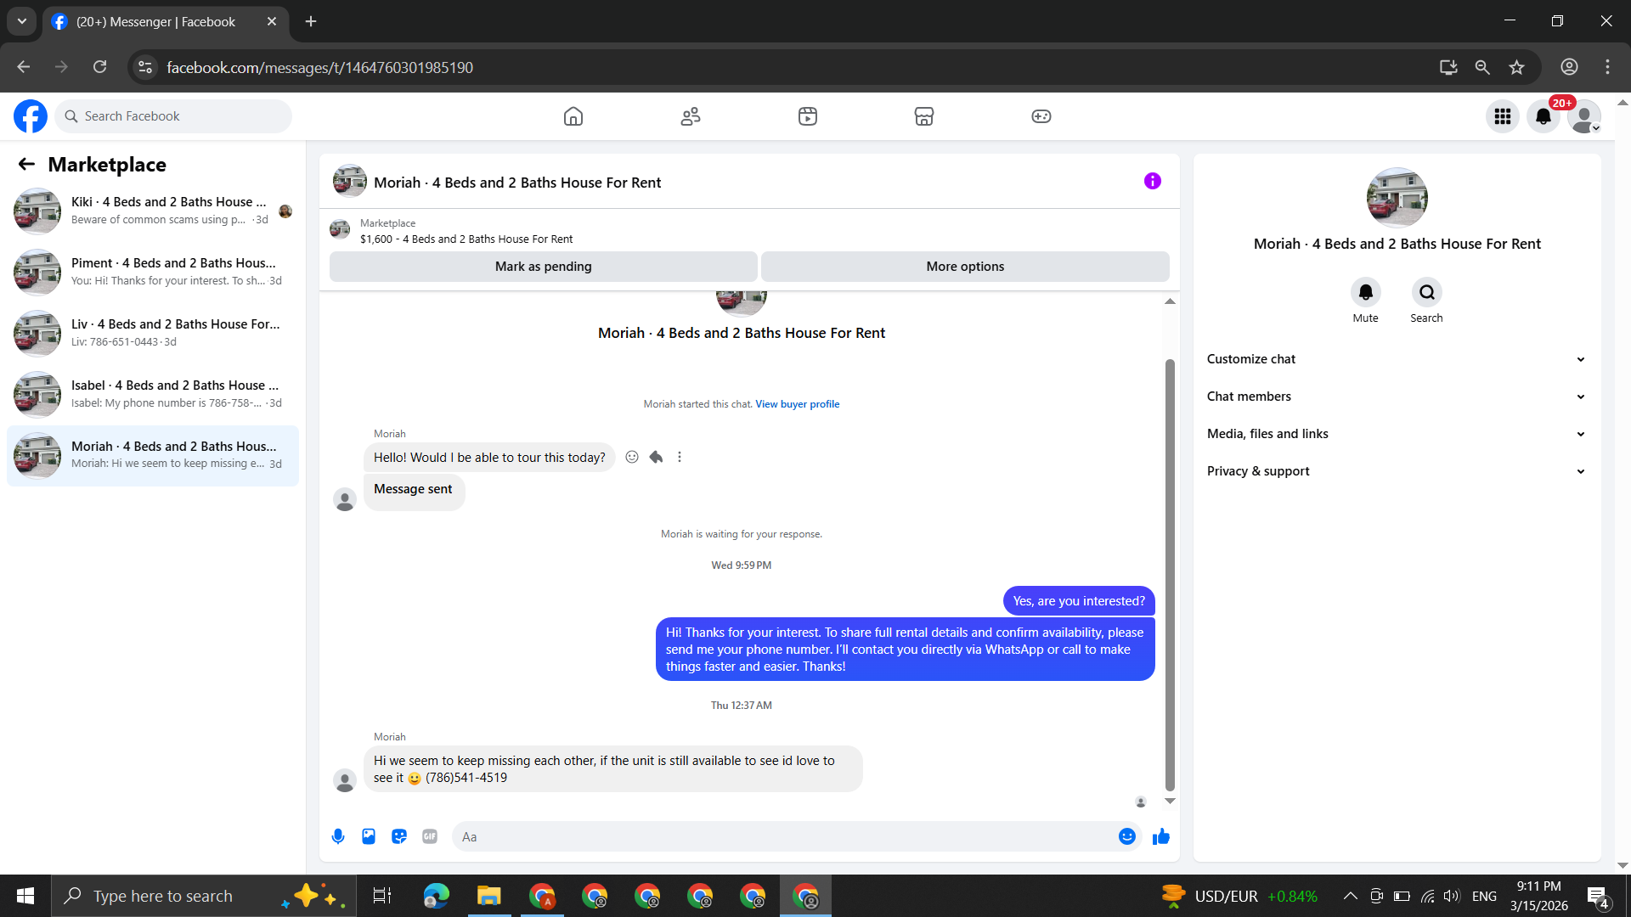Click the Search Facebook field

pyautogui.click(x=173, y=116)
